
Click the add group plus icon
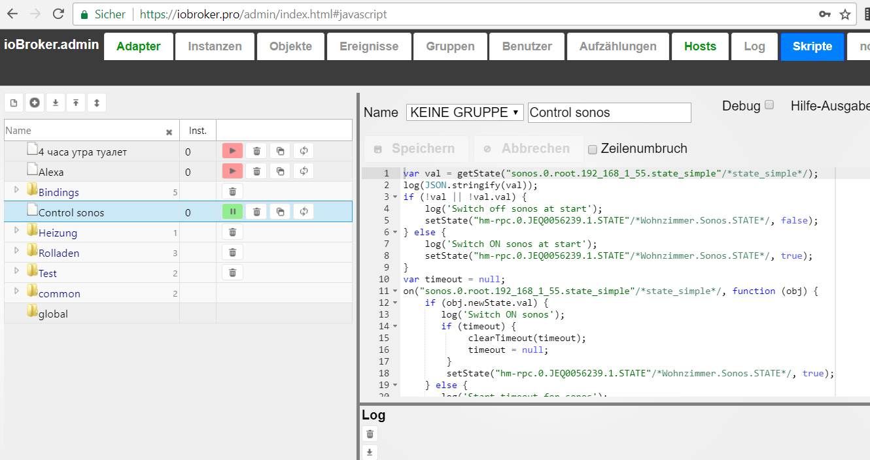click(x=35, y=103)
